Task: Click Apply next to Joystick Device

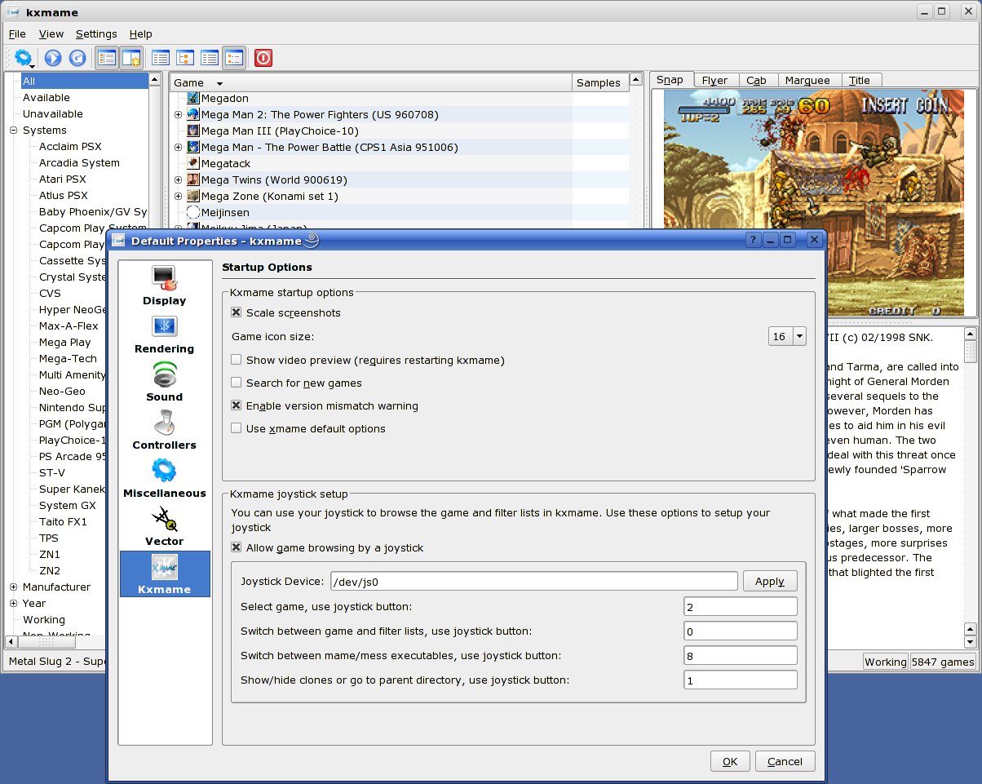Action: (770, 581)
